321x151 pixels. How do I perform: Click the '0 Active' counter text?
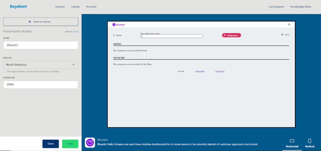pos(117,35)
